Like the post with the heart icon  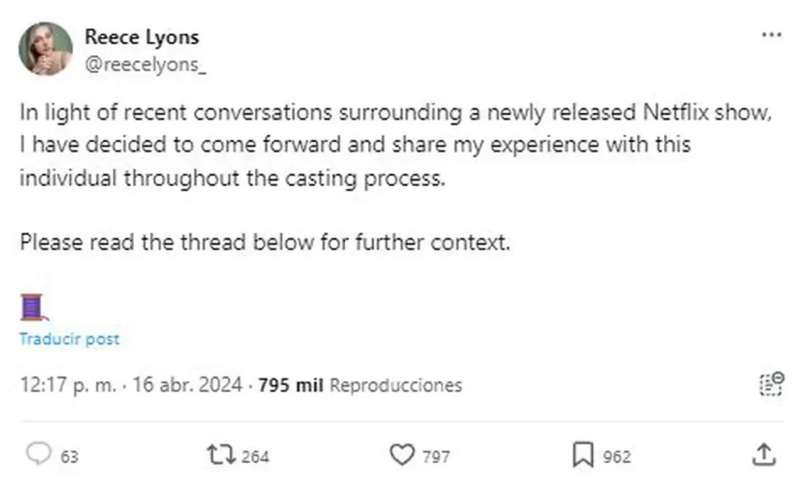pos(401,455)
